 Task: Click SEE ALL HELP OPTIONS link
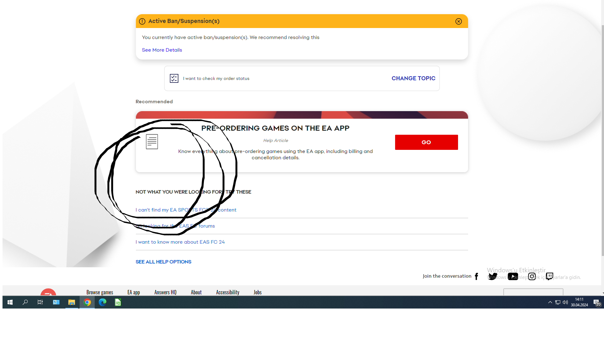coord(163,262)
